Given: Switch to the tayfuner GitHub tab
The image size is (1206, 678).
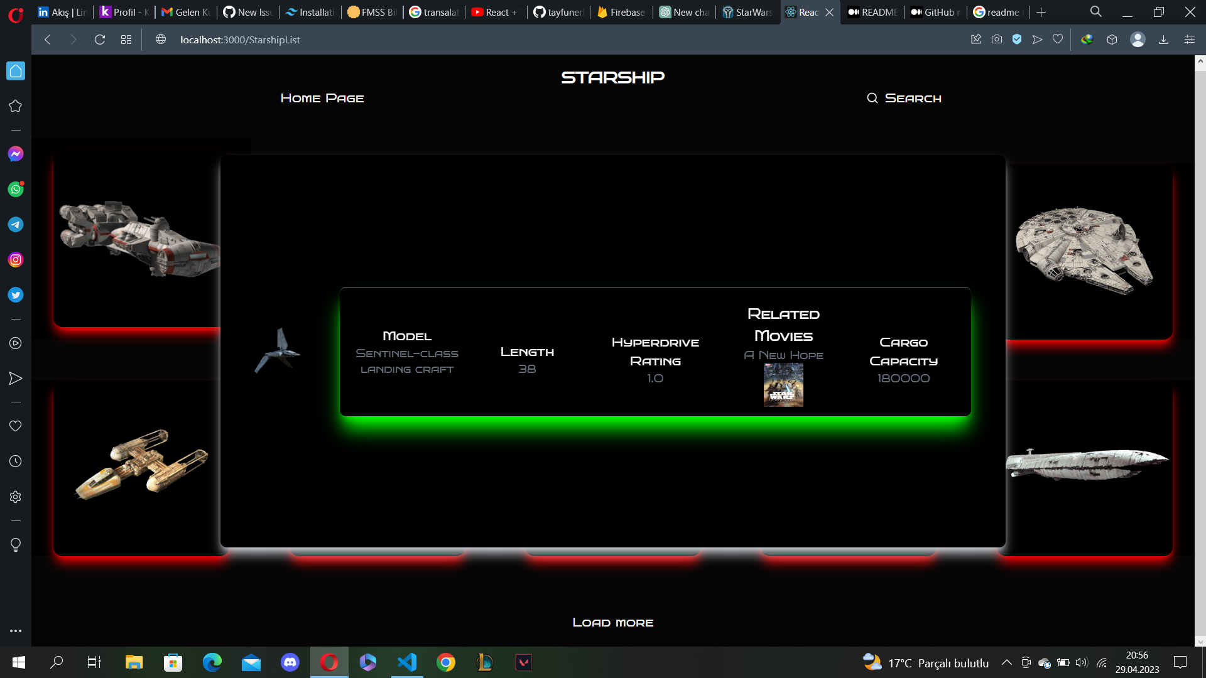Looking at the screenshot, I should (559, 12).
